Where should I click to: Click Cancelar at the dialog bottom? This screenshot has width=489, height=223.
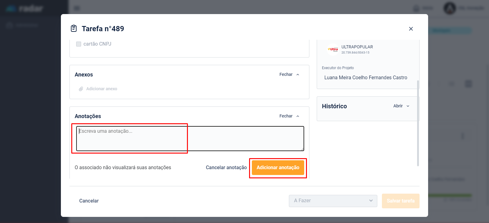point(89,201)
